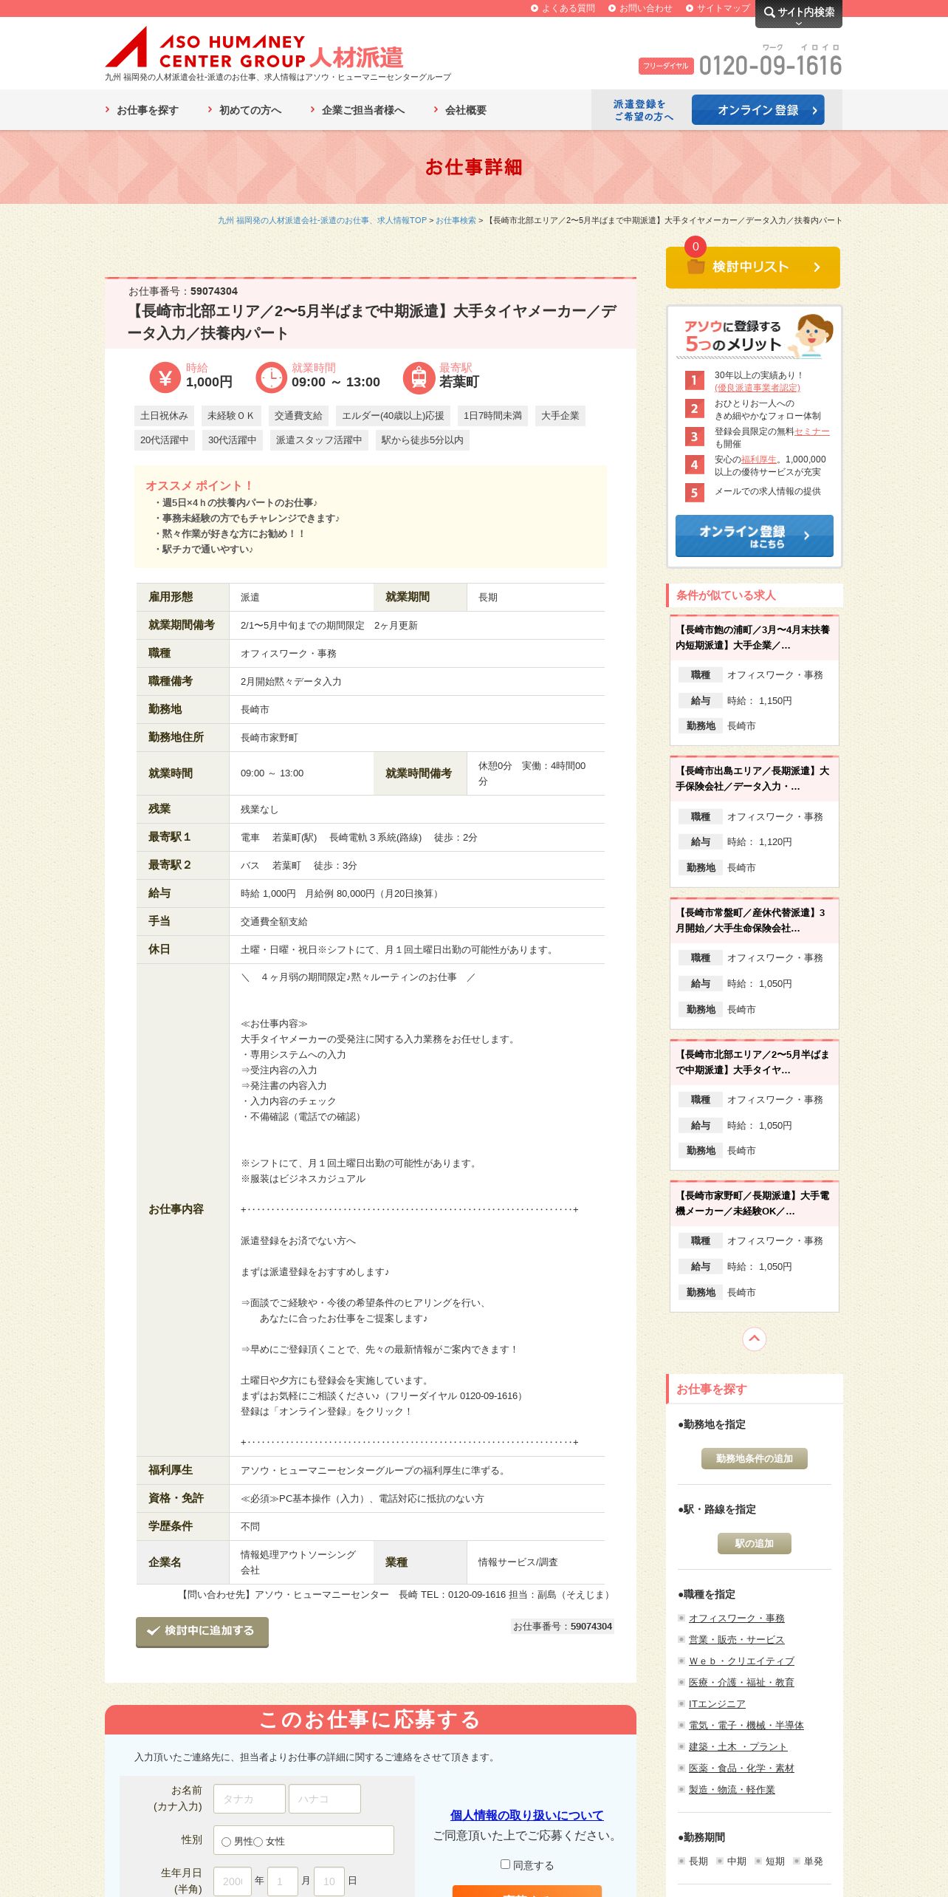Open よくある質問 top link
Image resolution: width=948 pixels, height=1897 pixels.
pos(563,8)
